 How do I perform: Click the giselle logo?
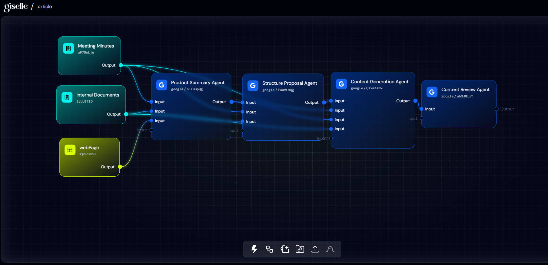(x=16, y=7)
